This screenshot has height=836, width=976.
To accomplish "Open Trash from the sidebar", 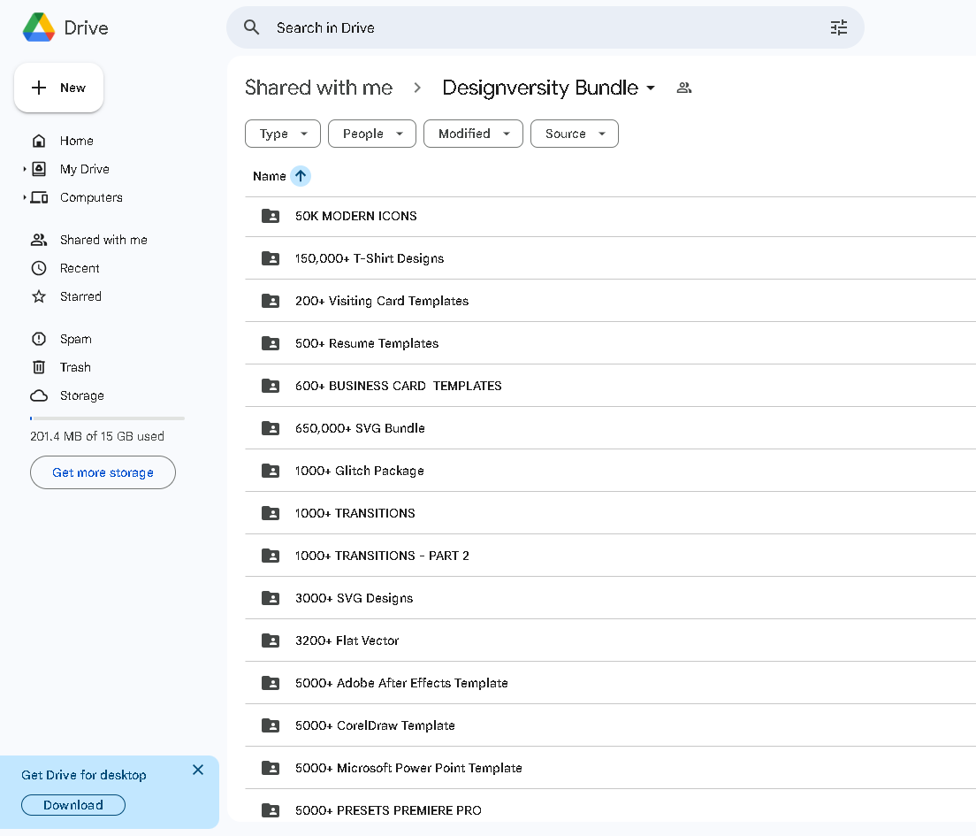I will (x=75, y=367).
